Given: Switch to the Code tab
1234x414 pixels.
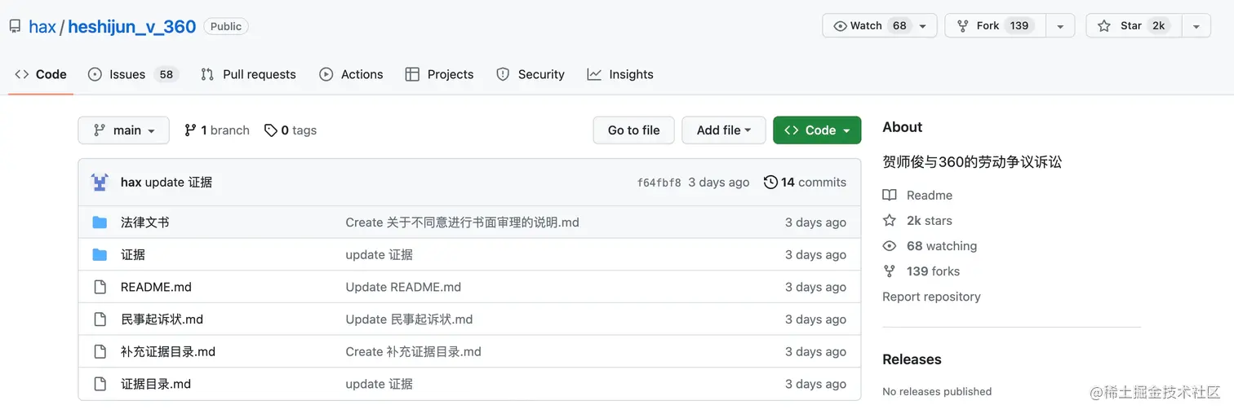Looking at the screenshot, I should (x=41, y=74).
